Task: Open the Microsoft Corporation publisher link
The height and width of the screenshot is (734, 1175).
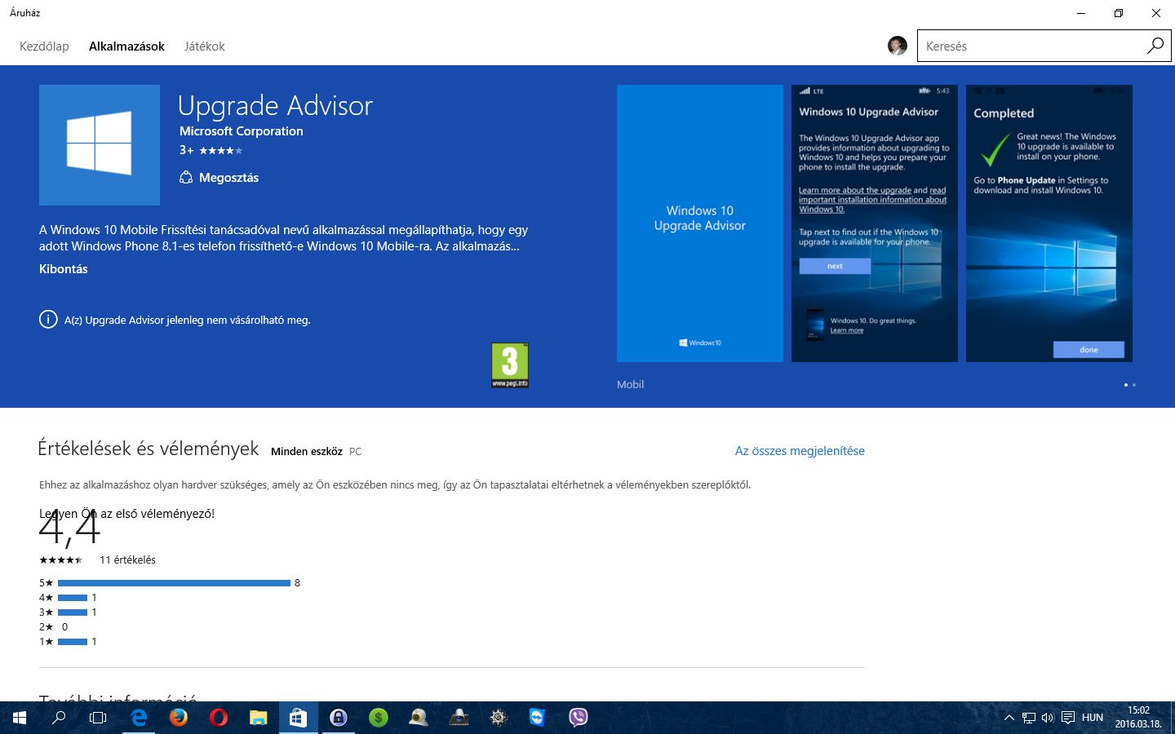Action: click(x=242, y=131)
